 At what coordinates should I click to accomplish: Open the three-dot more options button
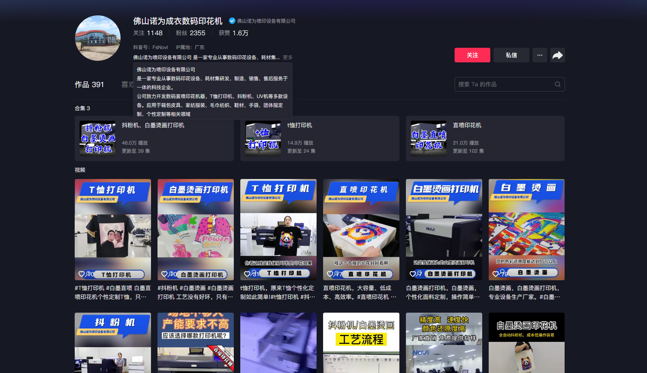click(x=539, y=55)
